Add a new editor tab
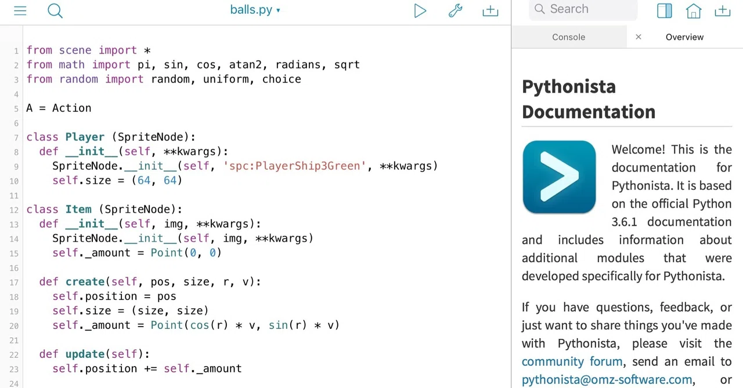 click(490, 10)
